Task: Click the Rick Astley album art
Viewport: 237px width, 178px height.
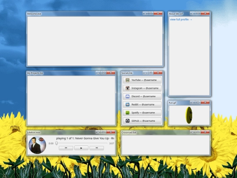Action: [x=37, y=145]
